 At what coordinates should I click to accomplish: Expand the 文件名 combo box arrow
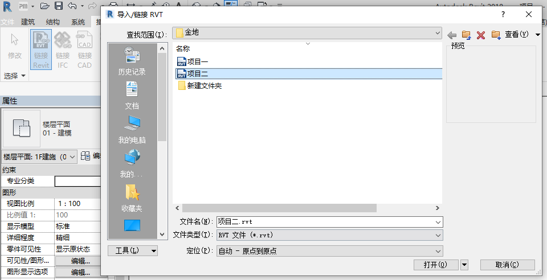[x=438, y=222]
